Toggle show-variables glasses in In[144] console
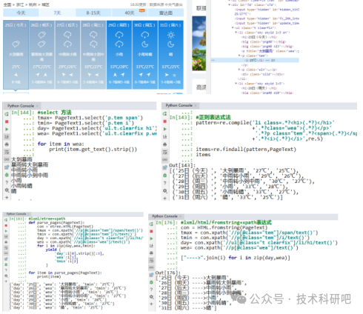The image size is (363, 314). (x=7, y=159)
